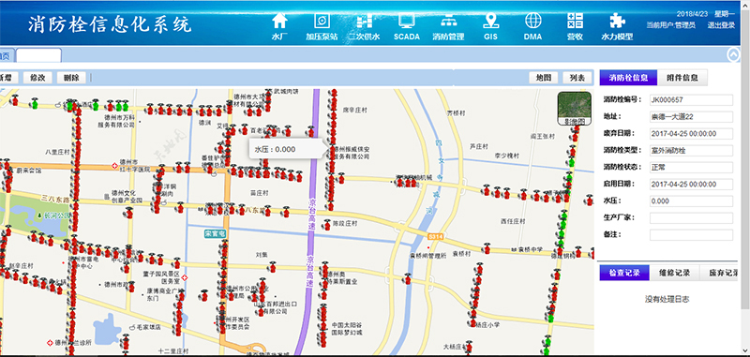Click 退出登录 link
Screen dimensions: 750x357
[x=721, y=26]
